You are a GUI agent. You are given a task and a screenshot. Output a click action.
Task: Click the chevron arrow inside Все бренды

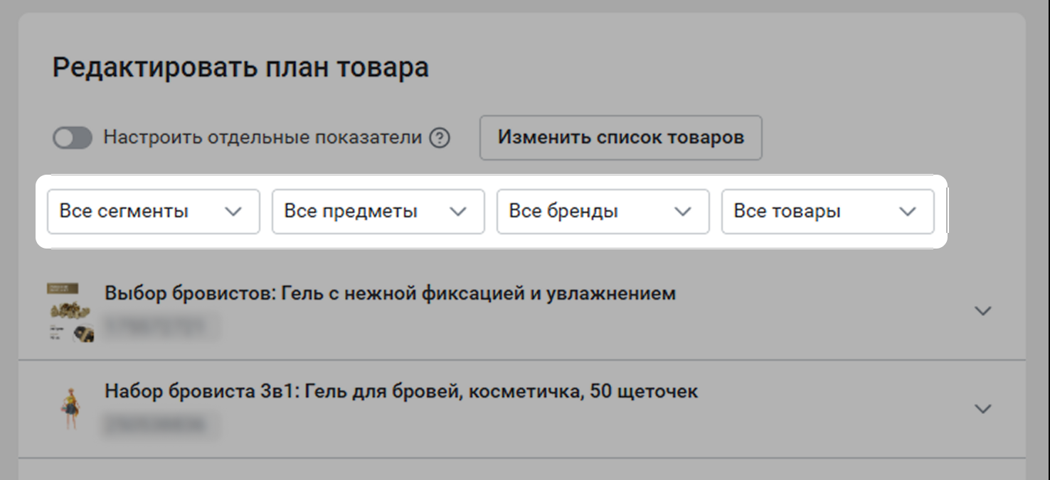point(683,212)
